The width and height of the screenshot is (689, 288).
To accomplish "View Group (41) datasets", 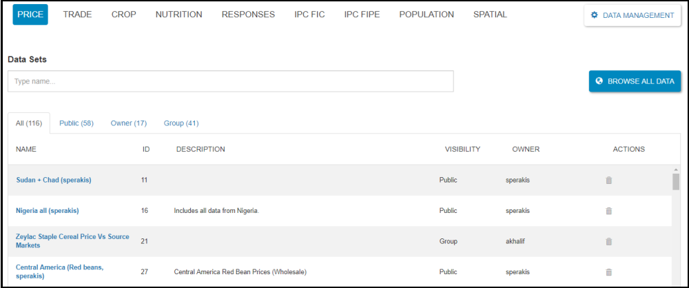I will (181, 123).
